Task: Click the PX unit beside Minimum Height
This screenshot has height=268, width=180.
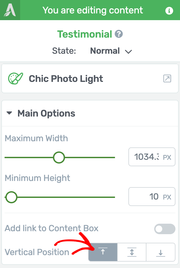Action: pos(167,197)
